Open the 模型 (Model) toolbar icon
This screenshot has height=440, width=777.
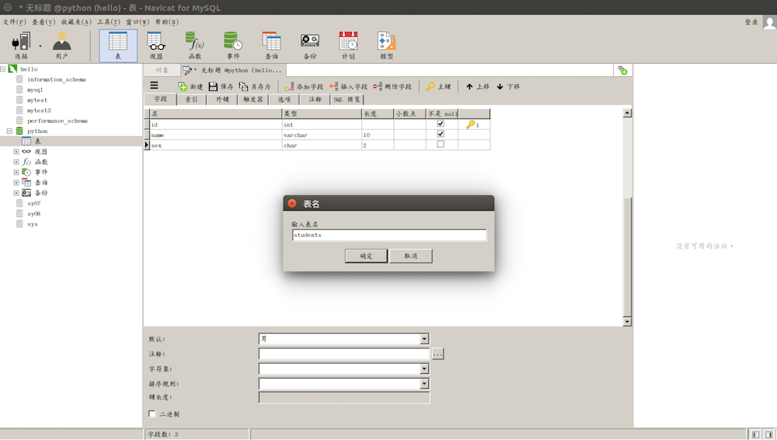click(x=386, y=45)
